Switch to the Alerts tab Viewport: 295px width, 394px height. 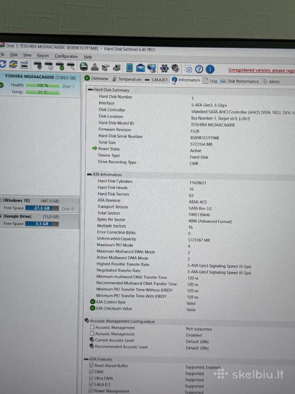coord(271,82)
